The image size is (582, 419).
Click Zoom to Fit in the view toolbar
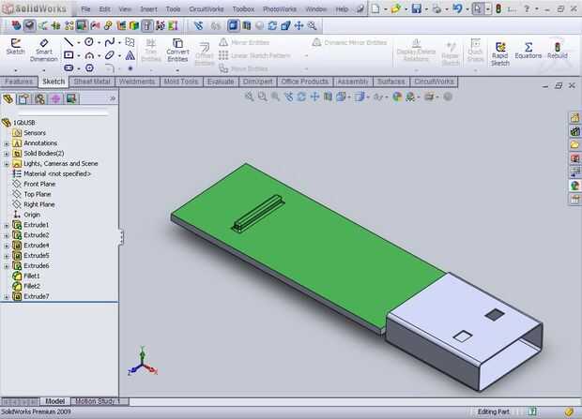pos(249,97)
